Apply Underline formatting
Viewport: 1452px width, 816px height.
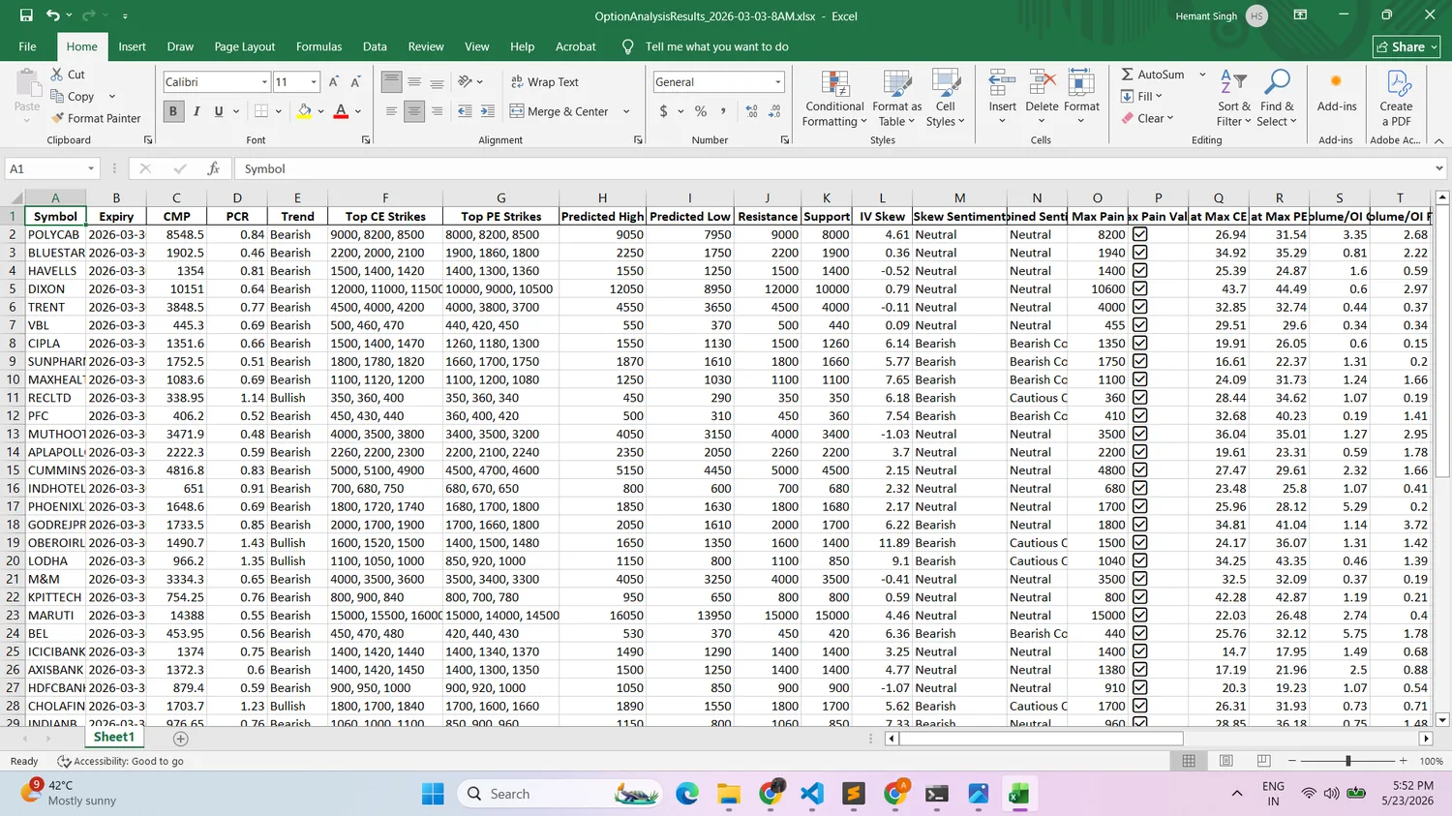coord(219,111)
